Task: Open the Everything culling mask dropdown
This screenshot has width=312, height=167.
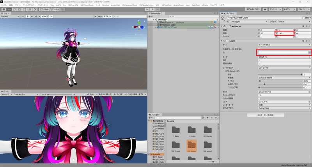Action: 284,108
